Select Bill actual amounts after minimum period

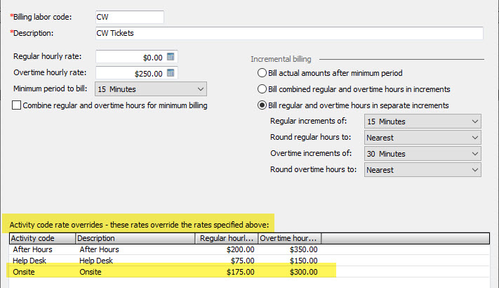pos(262,73)
